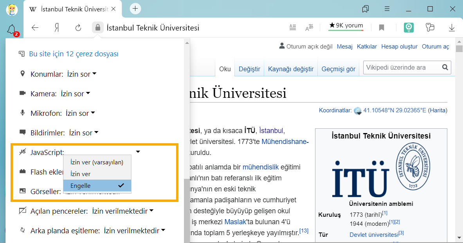Open the Konumlar İzin sor dropdown
The width and height of the screenshot is (463, 243).
tap(82, 74)
